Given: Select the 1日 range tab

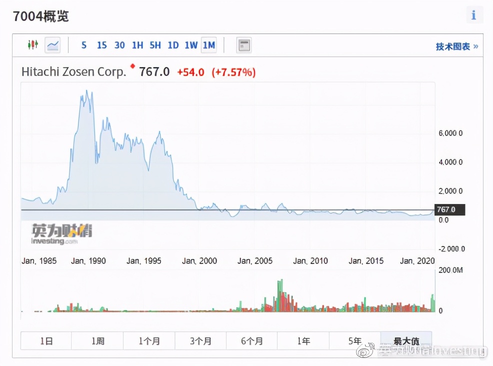Looking at the screenshot, I should (46, 341).
